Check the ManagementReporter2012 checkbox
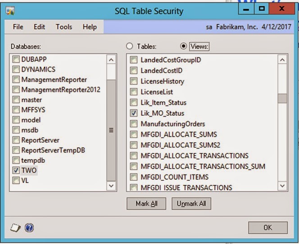This screenshot has height=244, width=299. pos(16,89)
